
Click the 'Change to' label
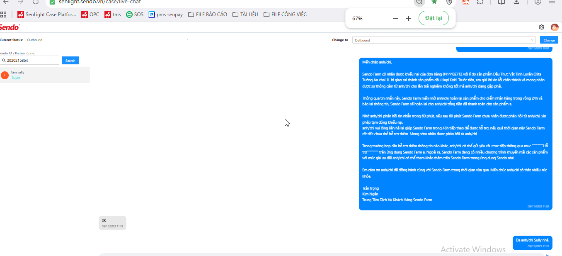tap(340, 40)
